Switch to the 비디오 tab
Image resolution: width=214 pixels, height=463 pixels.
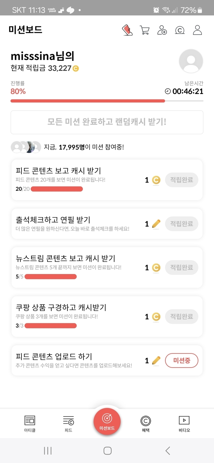coord(184,424)
